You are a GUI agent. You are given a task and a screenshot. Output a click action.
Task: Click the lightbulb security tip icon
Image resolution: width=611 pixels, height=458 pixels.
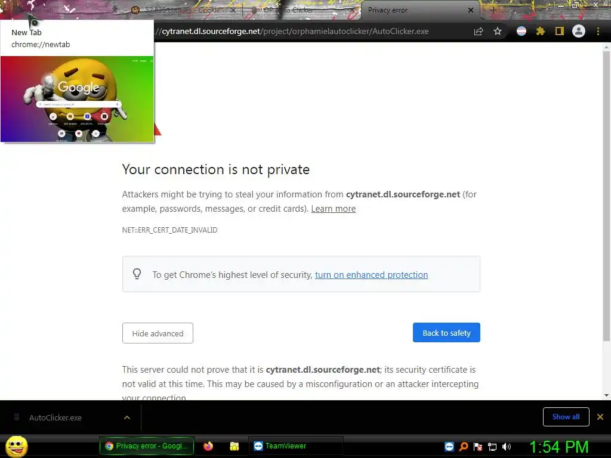click(x=137, y=274)
